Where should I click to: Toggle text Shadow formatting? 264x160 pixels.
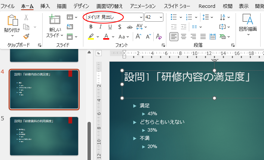(120, 27)
